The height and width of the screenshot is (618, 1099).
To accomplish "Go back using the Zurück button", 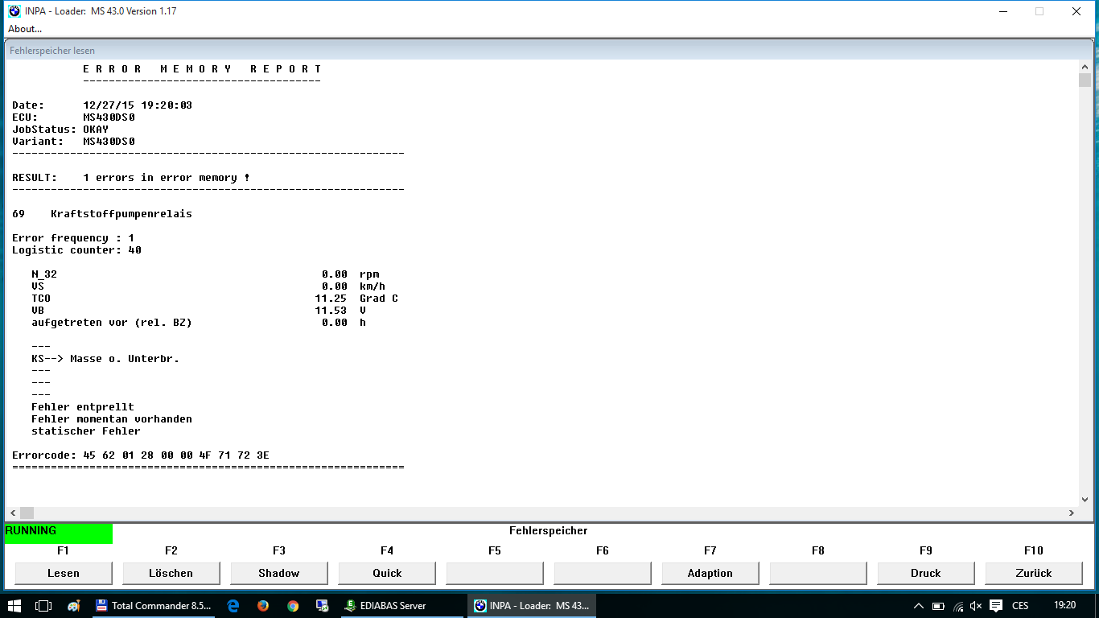I will pos(1033,573).
